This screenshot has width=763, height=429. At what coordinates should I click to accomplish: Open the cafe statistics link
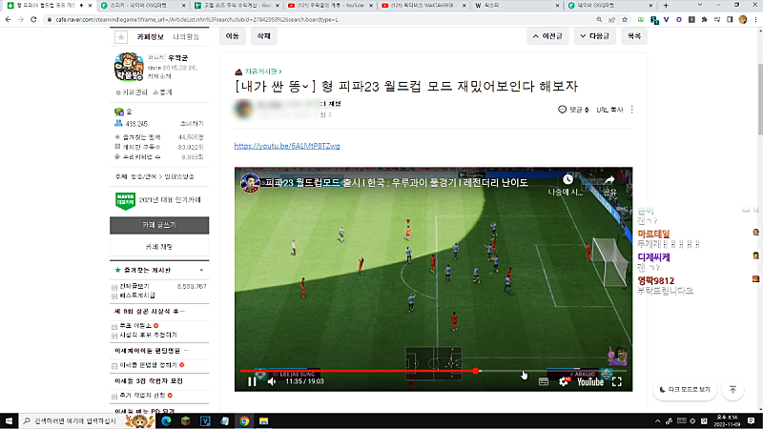point(162,92)
